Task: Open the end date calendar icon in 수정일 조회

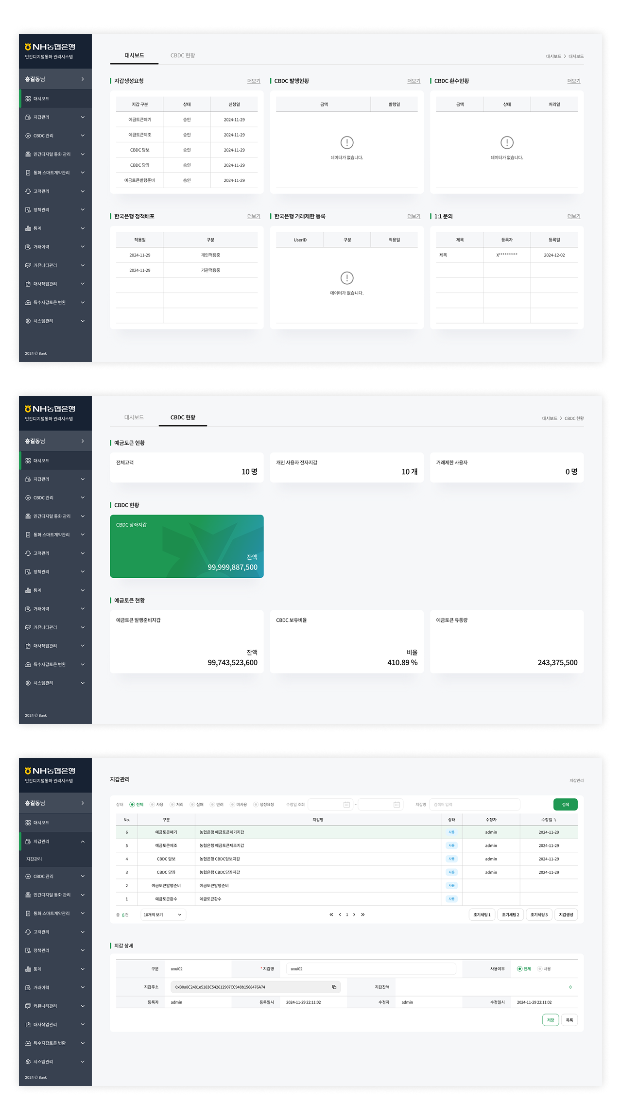Action: tap(397, 805)
